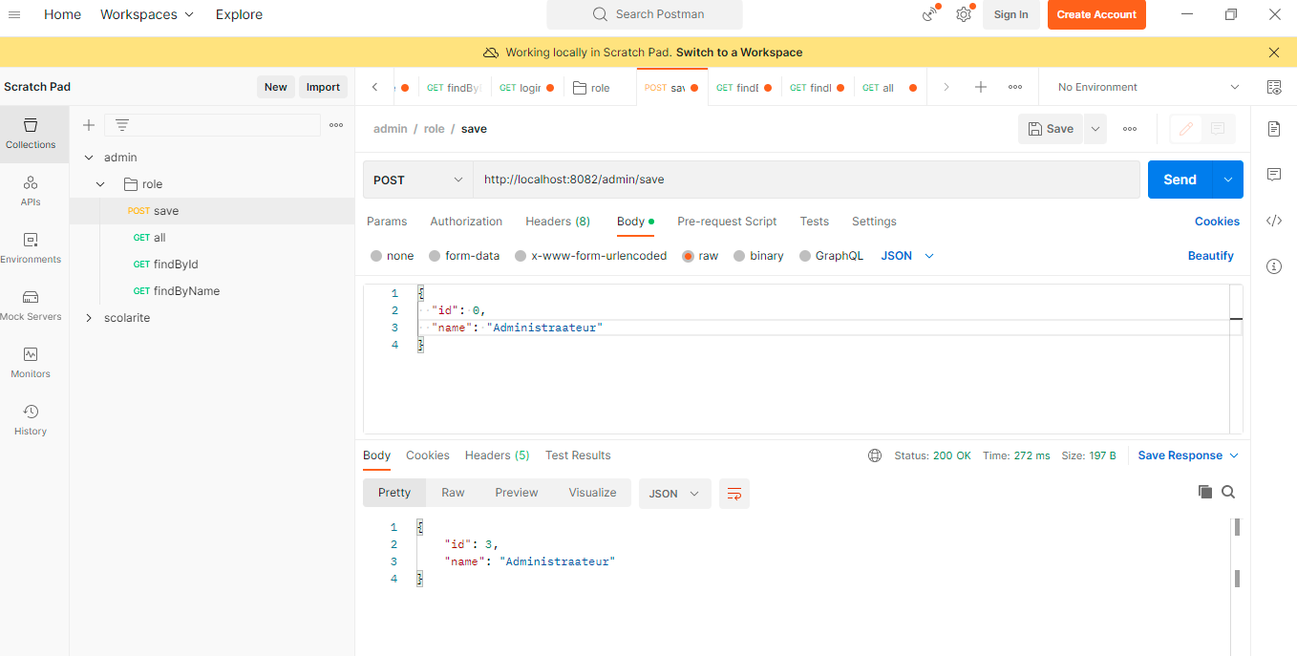Image resolution: width=1297 pixels, height=656 pixels.
Task: Select the GraphQL body option
Action: tap(831, 255)
